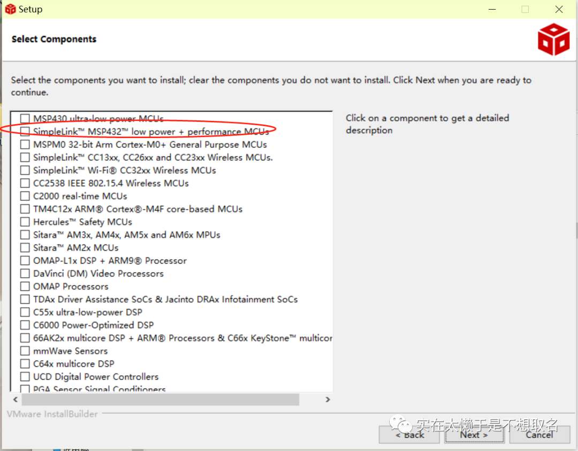Tick MSPM0 32-bit Arm Cortex-M0+ checkbox

25,144
